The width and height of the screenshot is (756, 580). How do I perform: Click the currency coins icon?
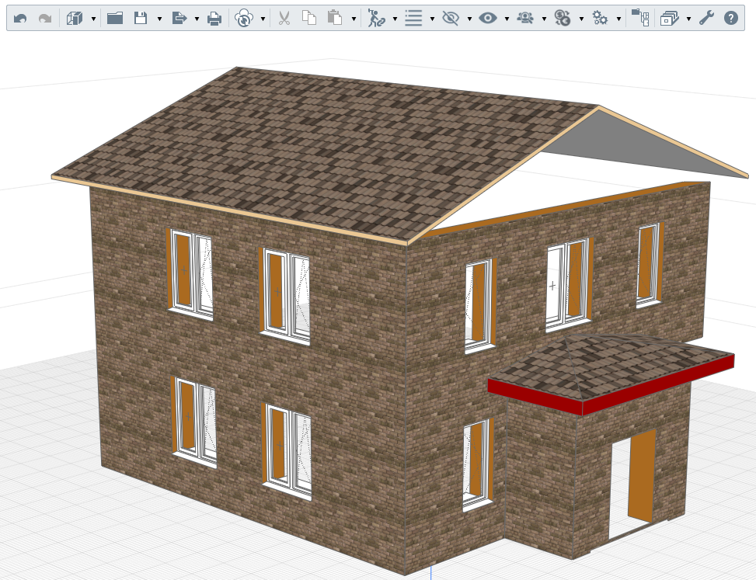563,19
